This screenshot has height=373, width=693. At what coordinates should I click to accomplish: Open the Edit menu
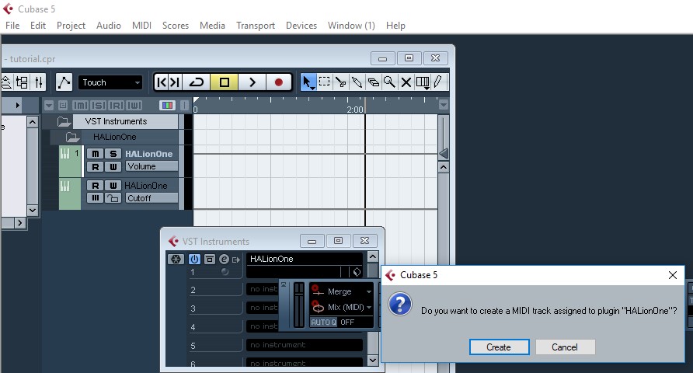(x=38, y=26)
